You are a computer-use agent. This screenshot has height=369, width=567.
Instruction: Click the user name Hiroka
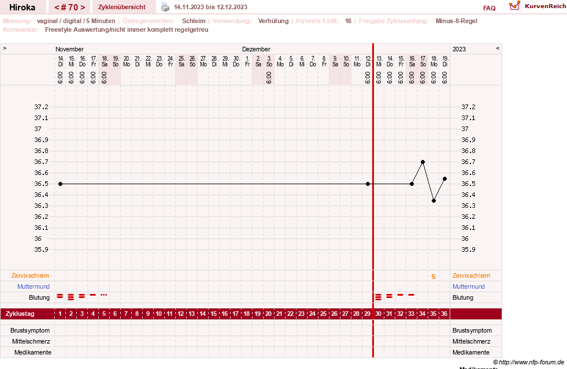point(23,7)
